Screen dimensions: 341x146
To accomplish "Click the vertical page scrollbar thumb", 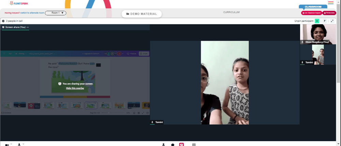I will [x=338, y=43].
